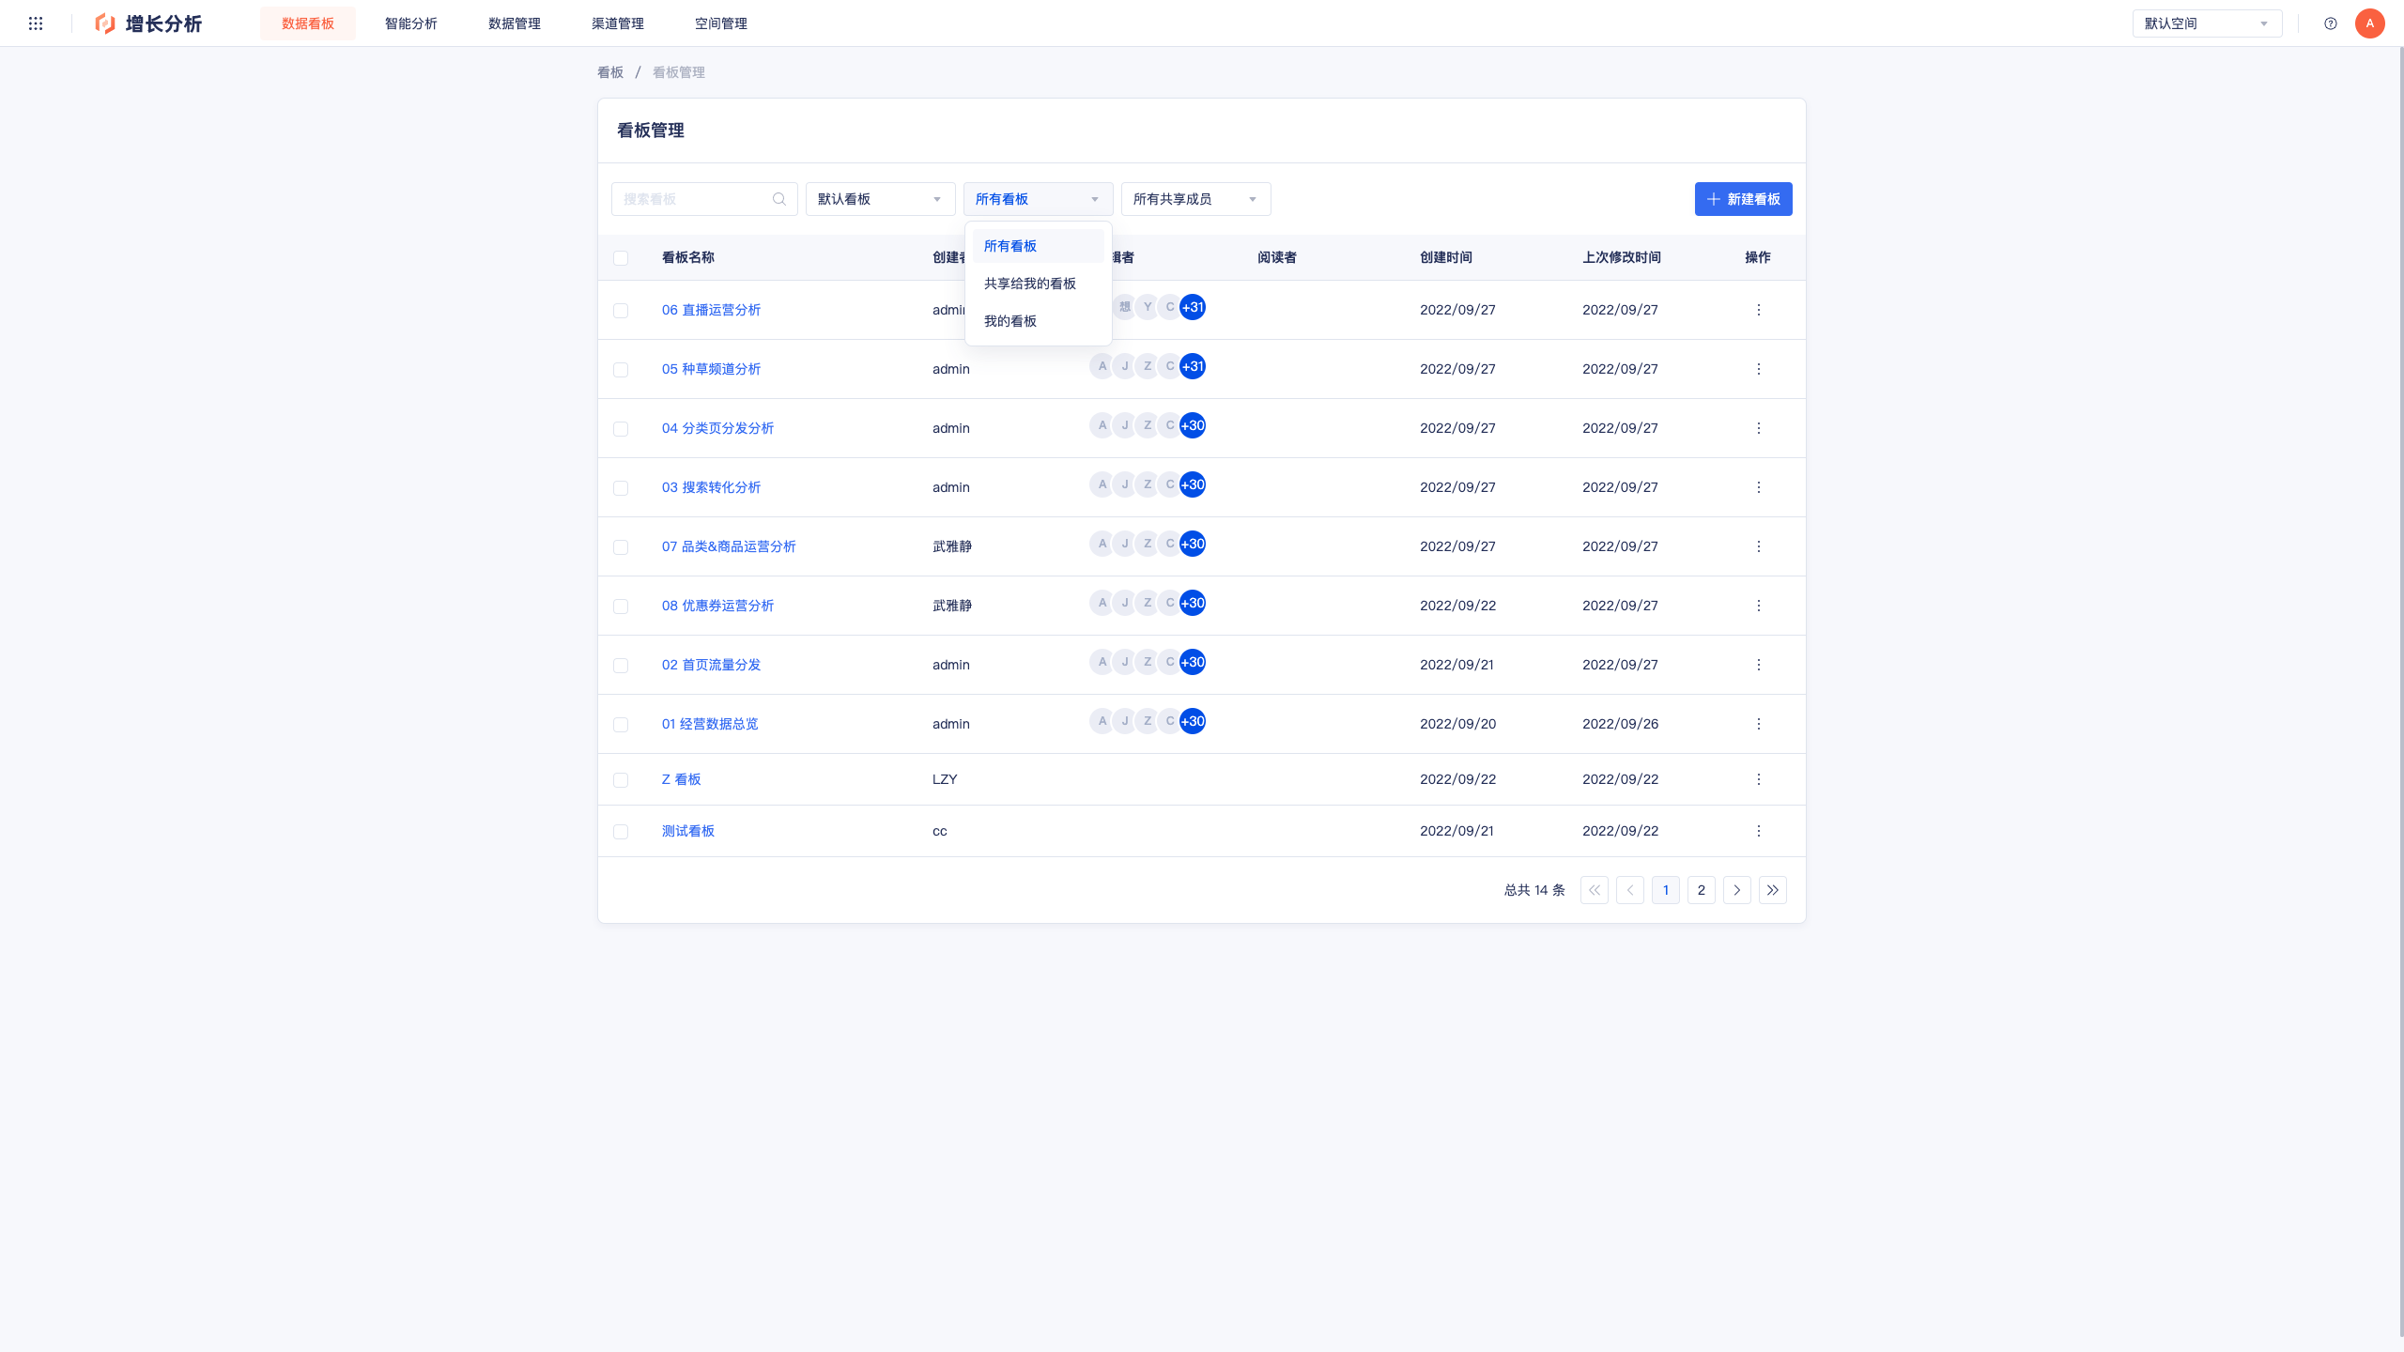Select 共享给我的看板 option
2404x1352 pixels.
(x=1039, y=284)
